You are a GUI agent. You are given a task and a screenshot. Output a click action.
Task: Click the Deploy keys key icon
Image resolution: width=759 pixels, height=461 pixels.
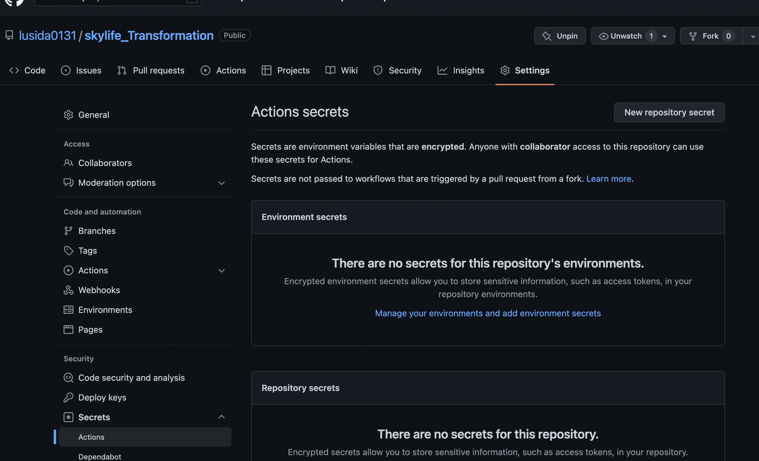click(x=68, y=397)
